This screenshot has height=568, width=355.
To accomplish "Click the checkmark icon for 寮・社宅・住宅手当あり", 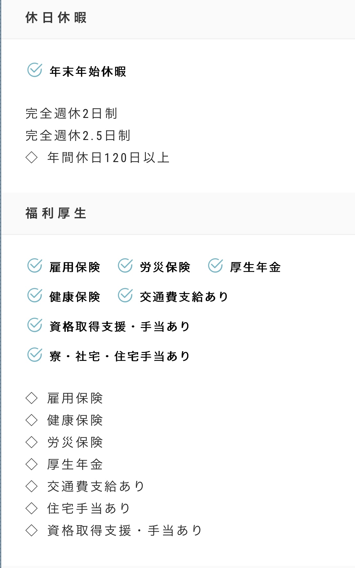I will pos(35,355).
